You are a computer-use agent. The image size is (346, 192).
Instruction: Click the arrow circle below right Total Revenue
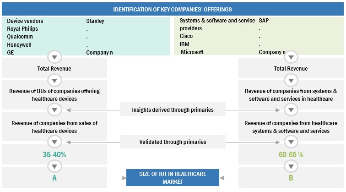tap(291, 80)
